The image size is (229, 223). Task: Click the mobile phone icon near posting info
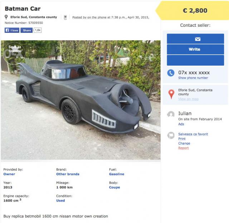point(65,17)
